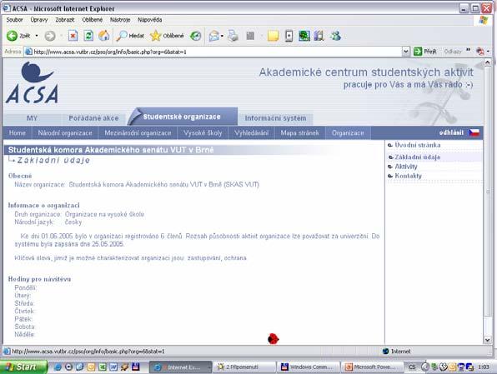497x374 pixels.
Task: Open the Oblíbené menu in menu bar
Action: 93,20
